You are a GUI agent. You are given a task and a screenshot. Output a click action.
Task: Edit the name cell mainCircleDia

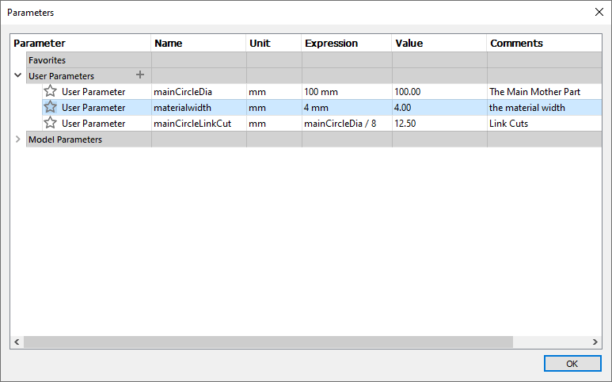click(x=199, y=92)
